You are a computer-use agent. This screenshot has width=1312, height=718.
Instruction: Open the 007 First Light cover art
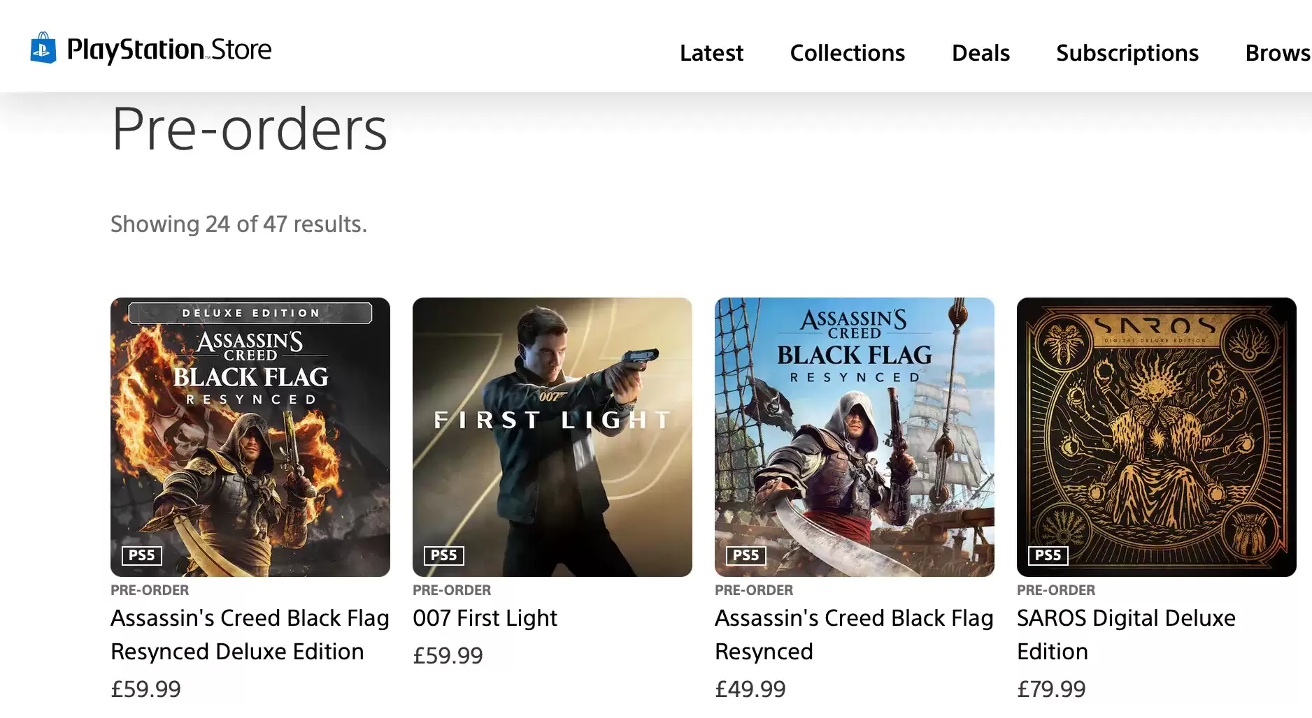point(552,437)
